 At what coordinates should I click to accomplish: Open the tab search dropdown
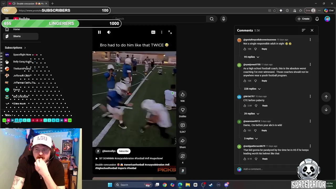pos(3,4)
